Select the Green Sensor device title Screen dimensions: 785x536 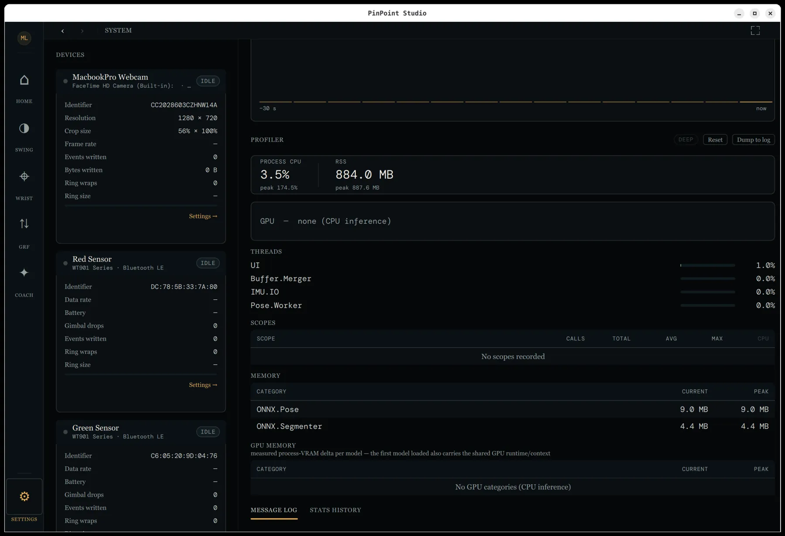click(x=96, y=428)
